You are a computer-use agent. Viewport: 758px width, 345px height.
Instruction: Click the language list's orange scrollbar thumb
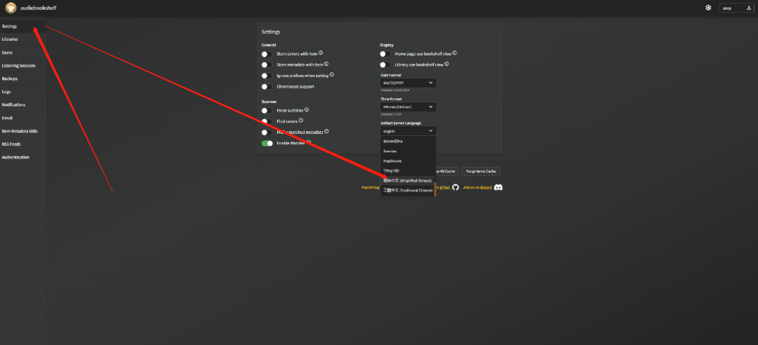(435, 189)
